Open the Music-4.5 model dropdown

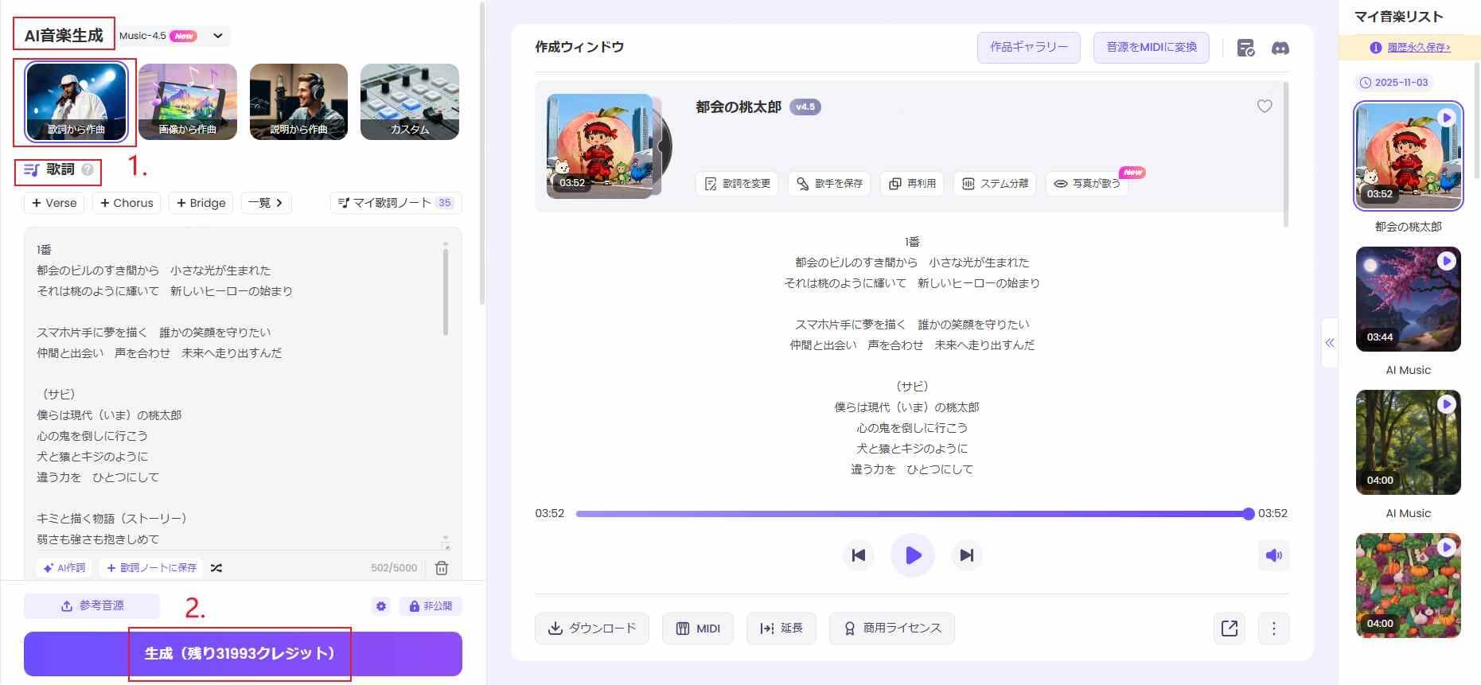coord(173,36)
